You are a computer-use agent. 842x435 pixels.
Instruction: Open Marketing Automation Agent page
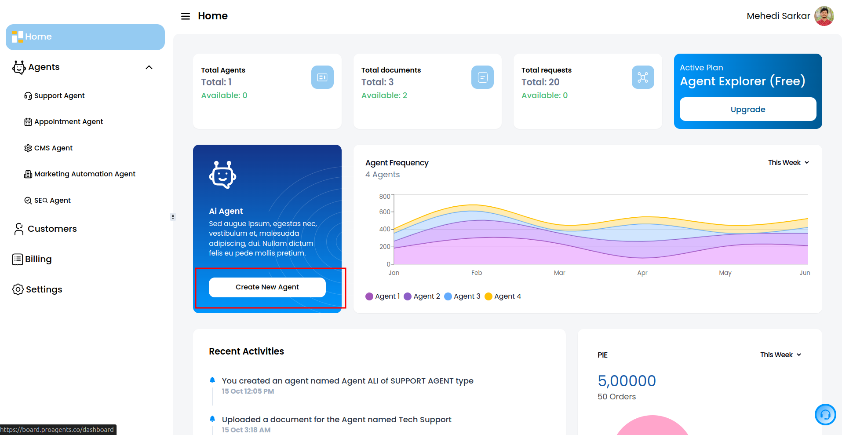pyautogui.click(x=85, y=174)
